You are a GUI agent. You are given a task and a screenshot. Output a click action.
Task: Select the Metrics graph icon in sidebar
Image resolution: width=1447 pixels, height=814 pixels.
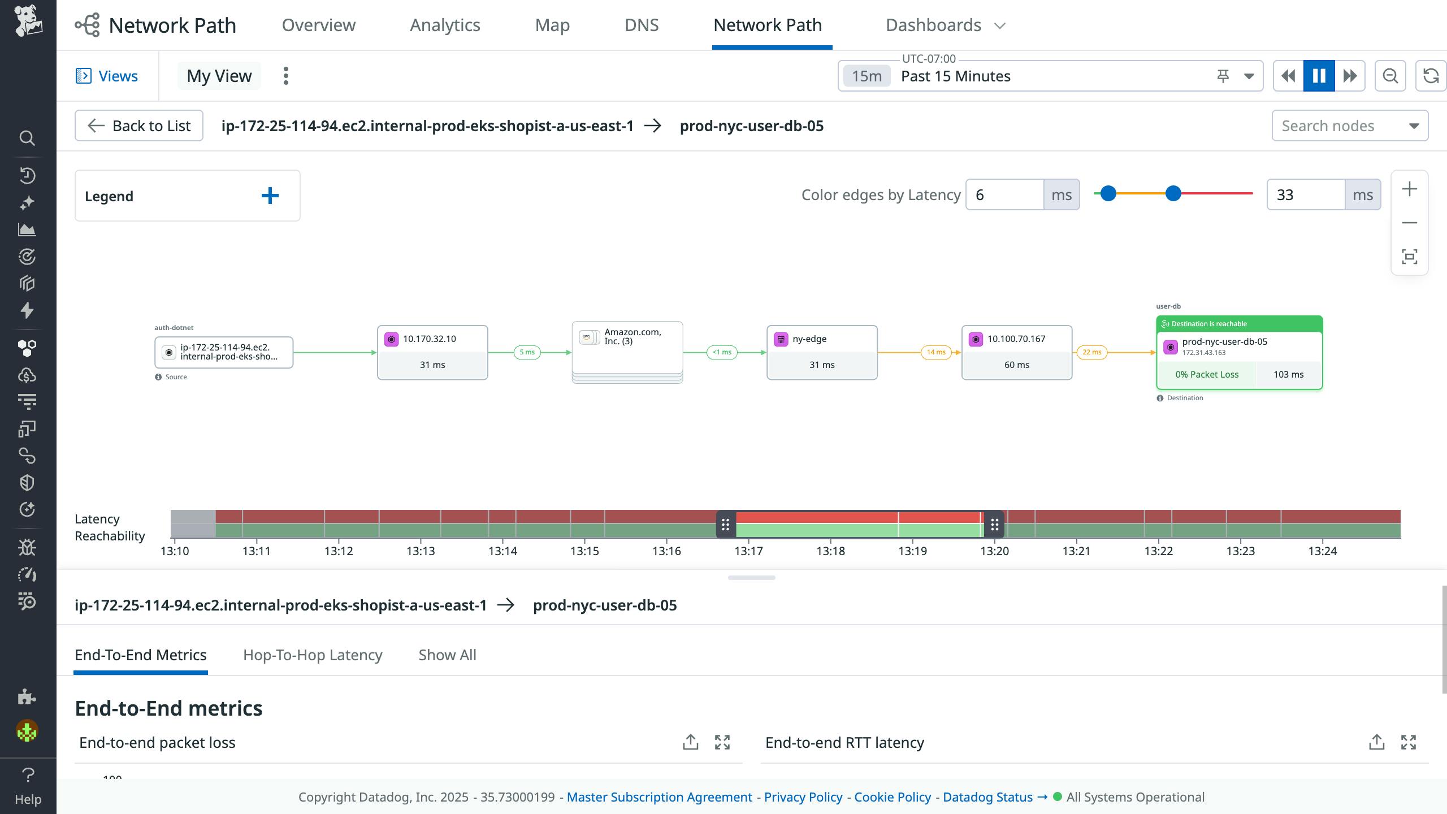[28, 230]
